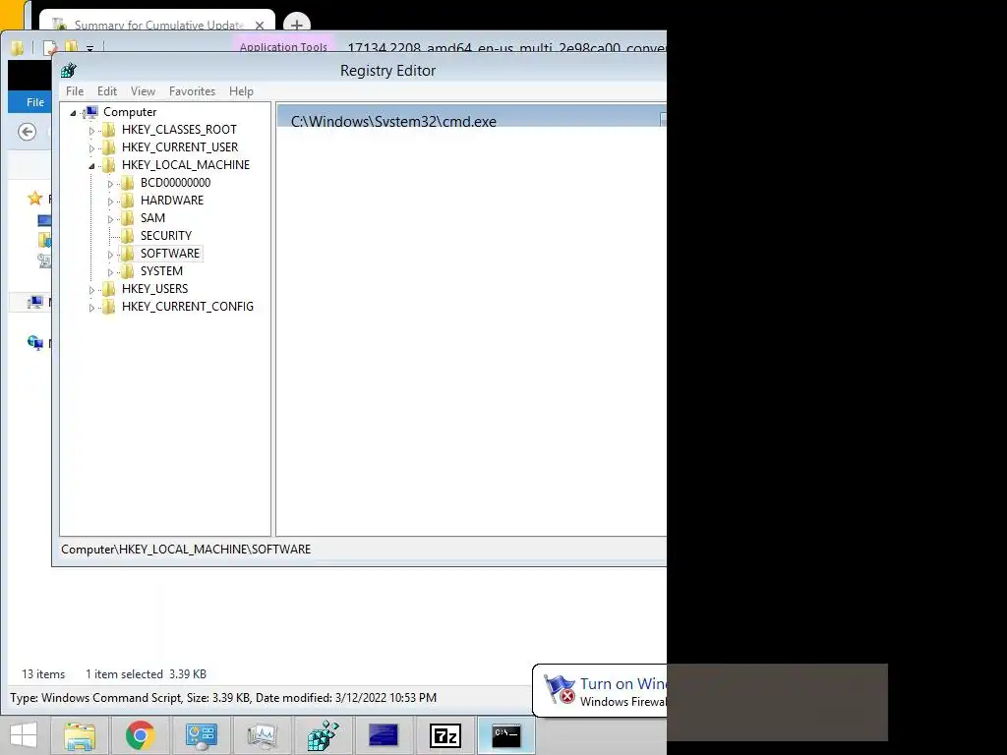Click the HKEY_CLASSES_ROOT folder icon
The image size is (1007, 755).
(109, 130)
